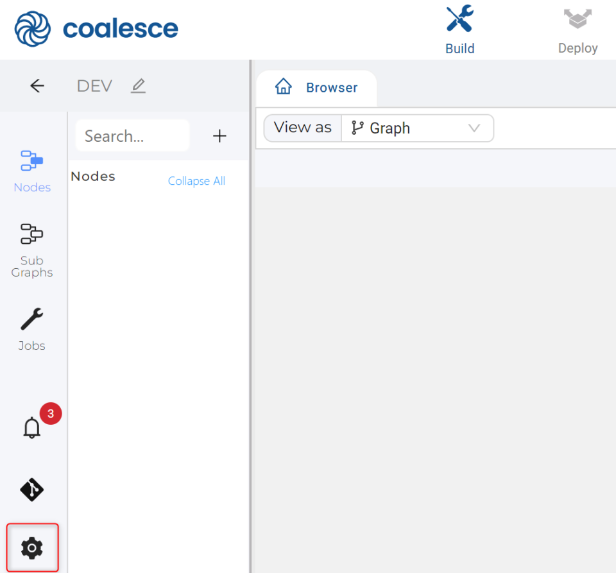The height and width of the screenshot is (573, 616).
Task: Click the home icon on the Browser tab
Action: pyautogui.click(x=283, y=87)
